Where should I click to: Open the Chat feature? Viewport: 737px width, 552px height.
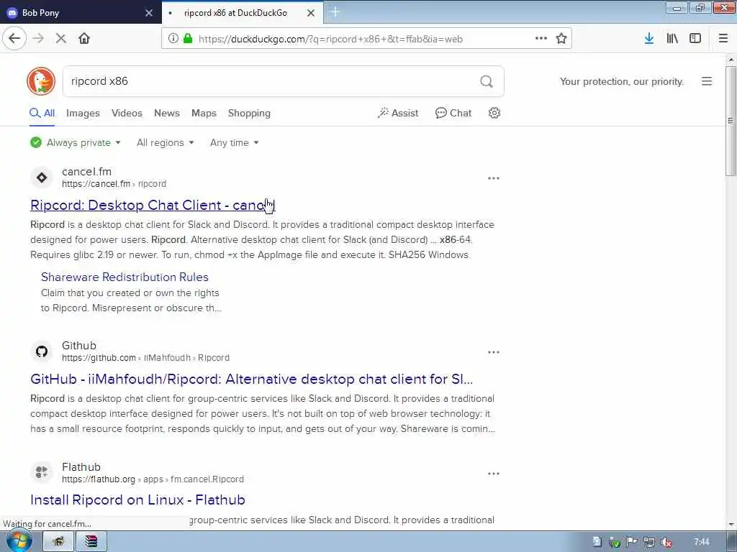[x=453, y=113]
